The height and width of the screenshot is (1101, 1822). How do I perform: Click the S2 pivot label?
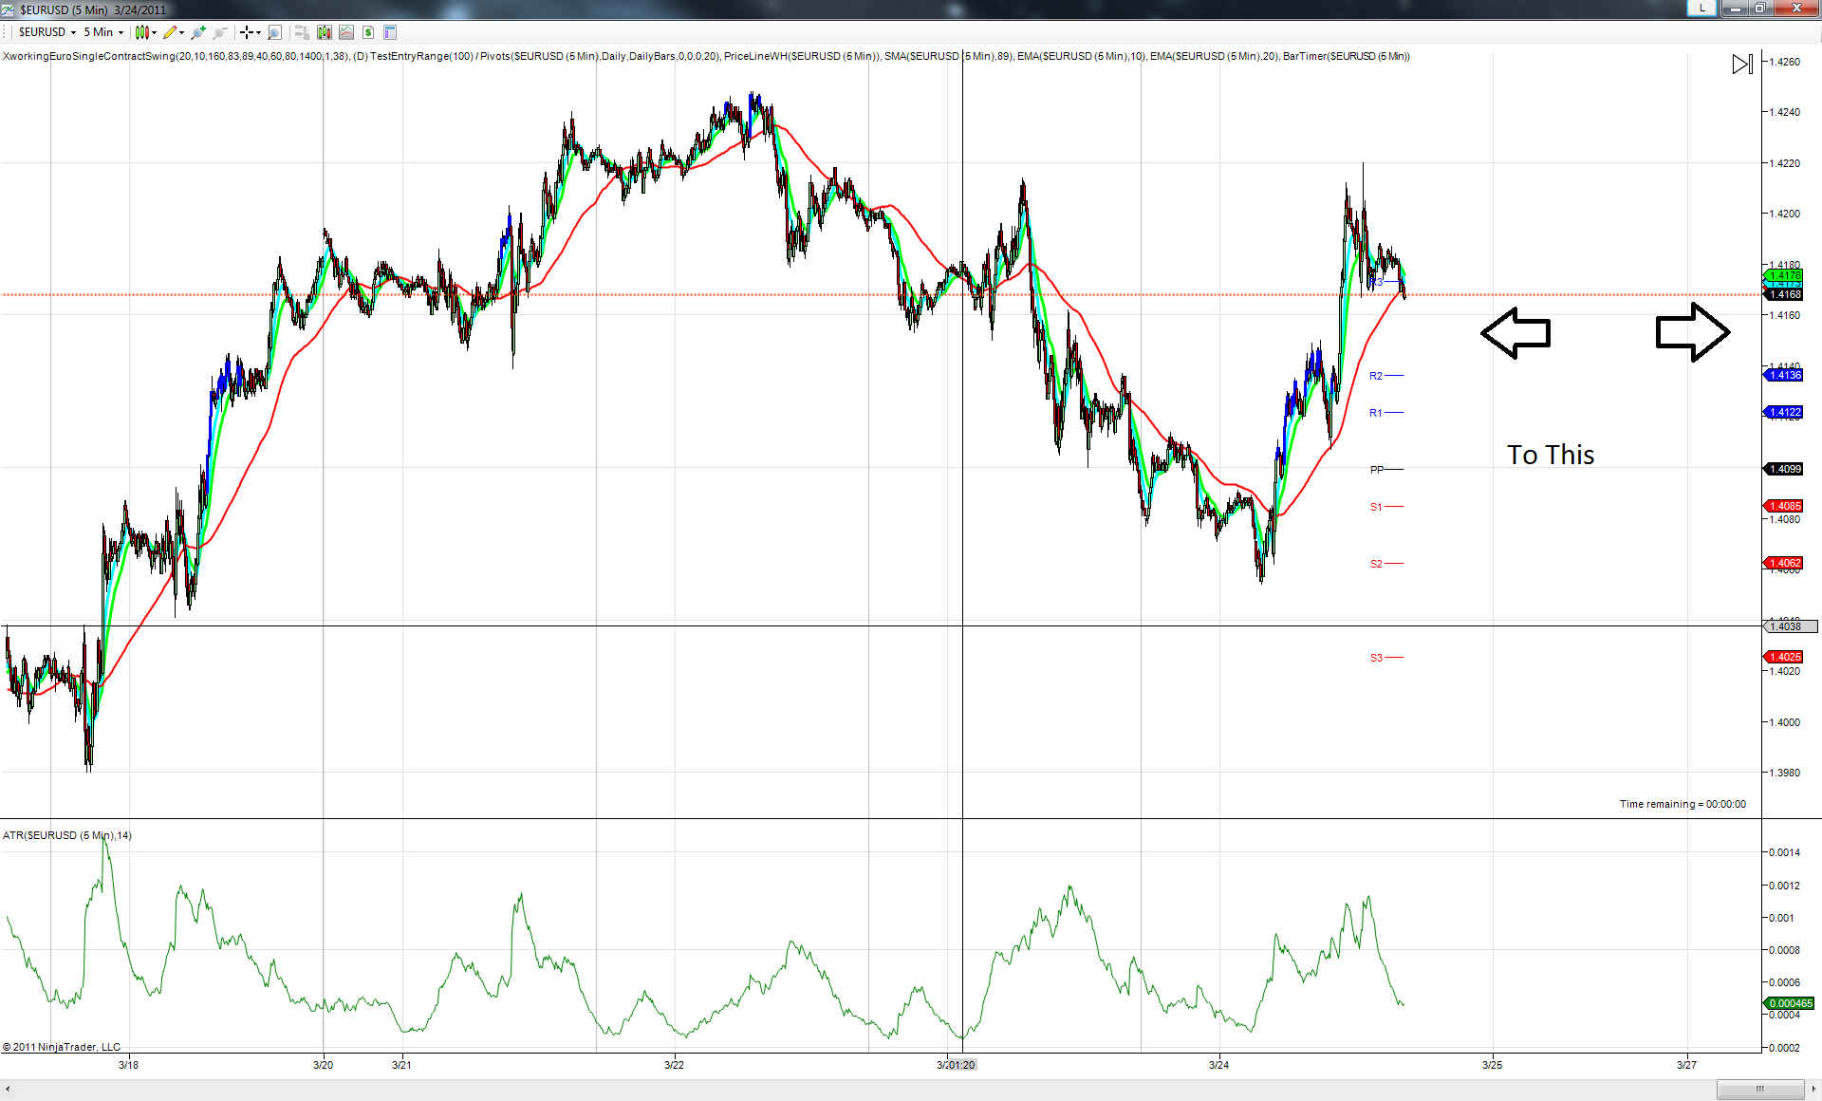pyautogui.click(x=1376, y=564)
